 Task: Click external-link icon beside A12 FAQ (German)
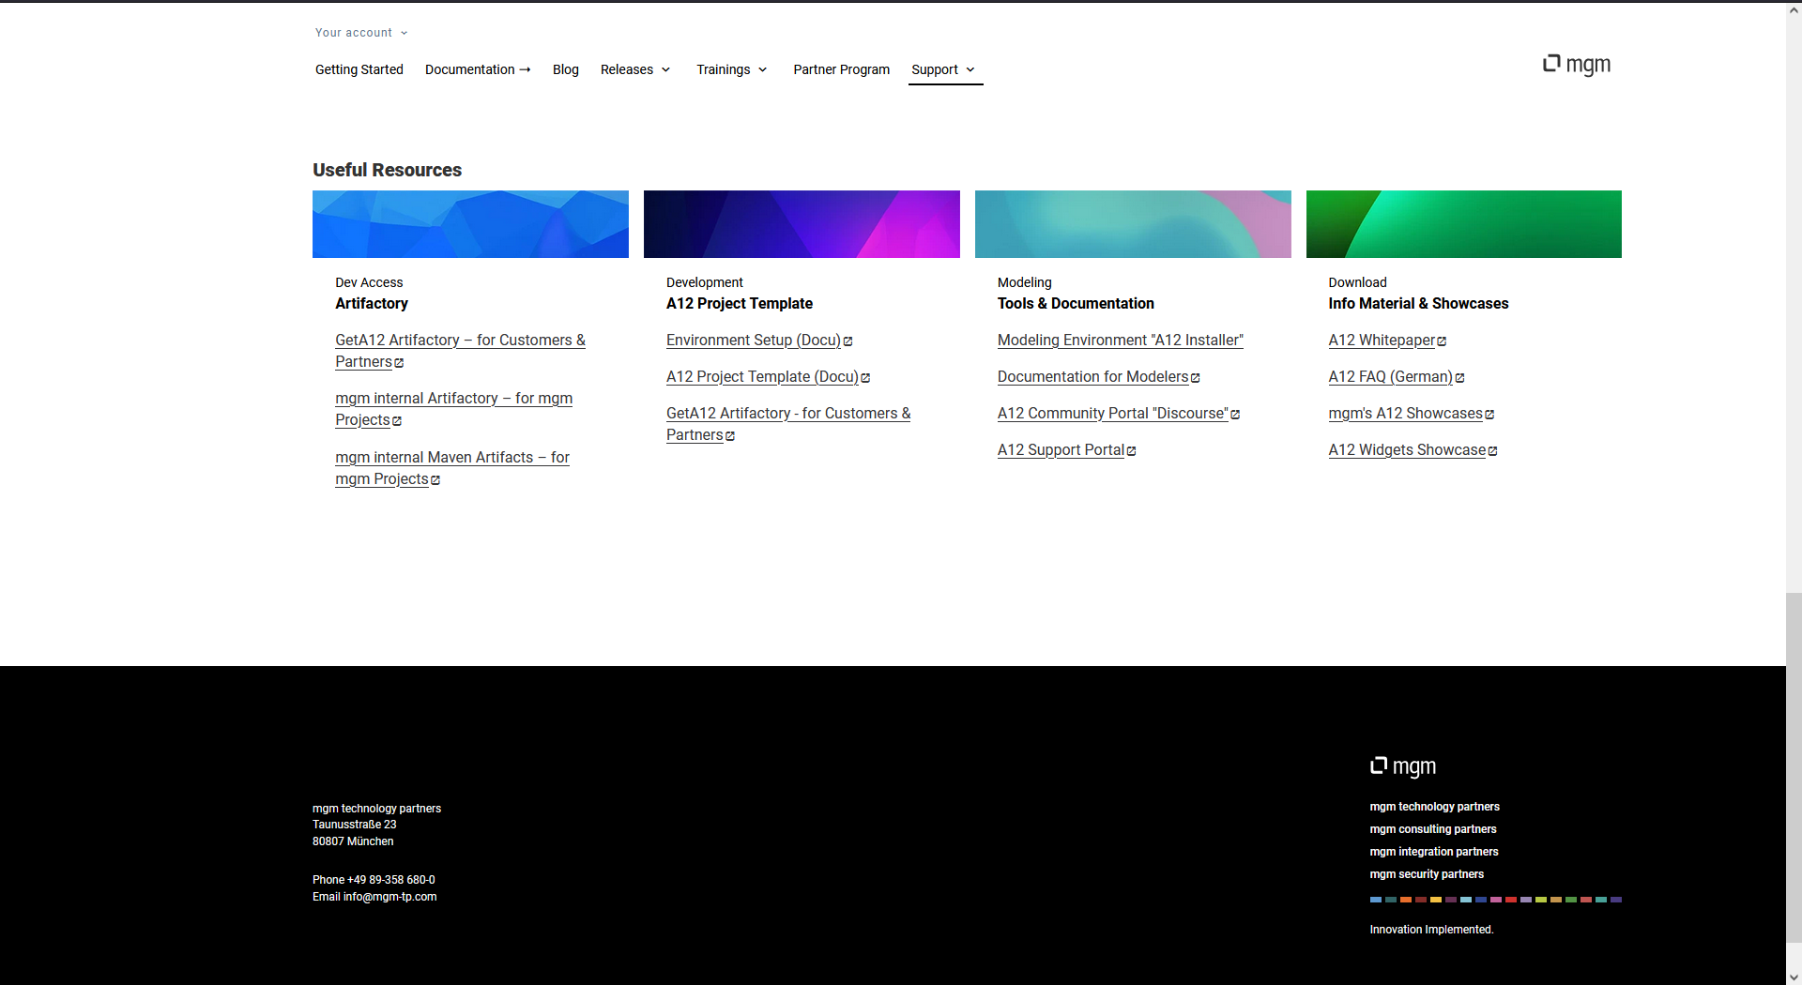(1459, 378)
